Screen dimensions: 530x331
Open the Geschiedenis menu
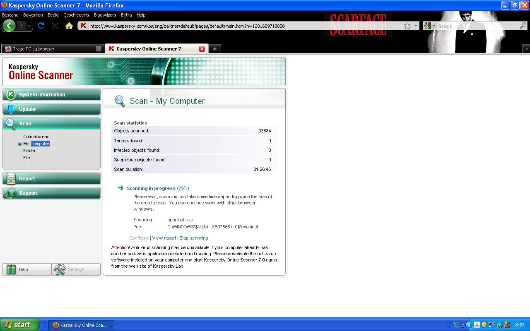(76, 15)
